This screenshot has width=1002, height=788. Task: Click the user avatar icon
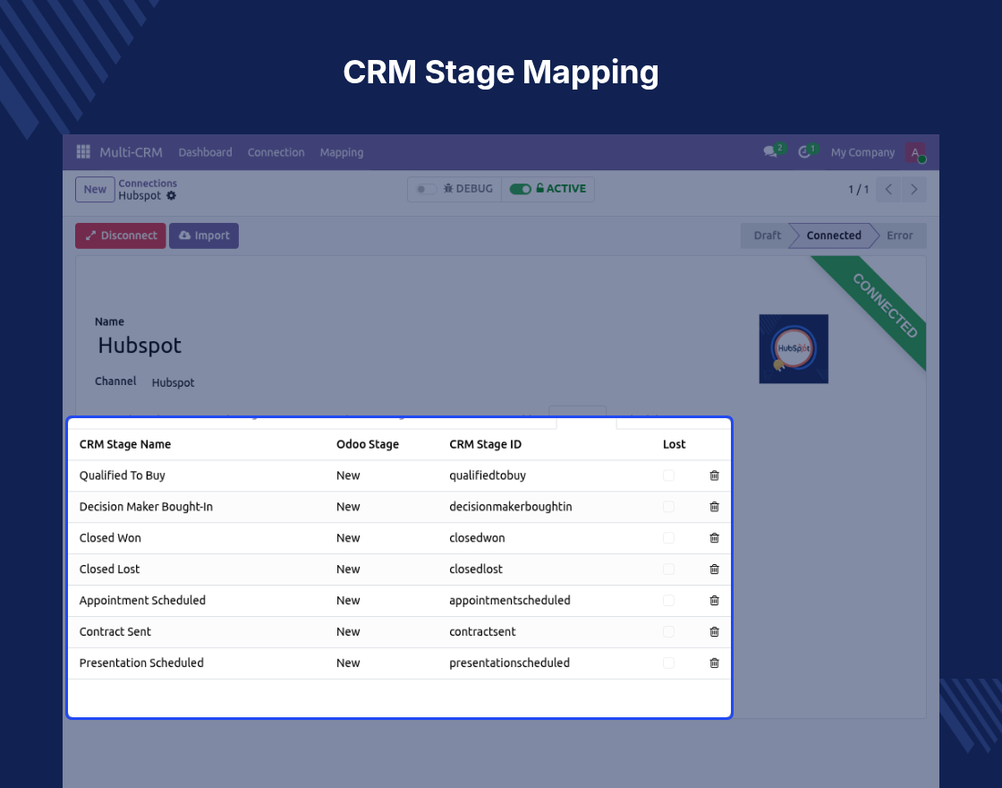(x=915, y=152)
